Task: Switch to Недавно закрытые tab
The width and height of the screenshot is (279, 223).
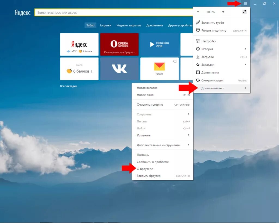Action: coord(129,25)
